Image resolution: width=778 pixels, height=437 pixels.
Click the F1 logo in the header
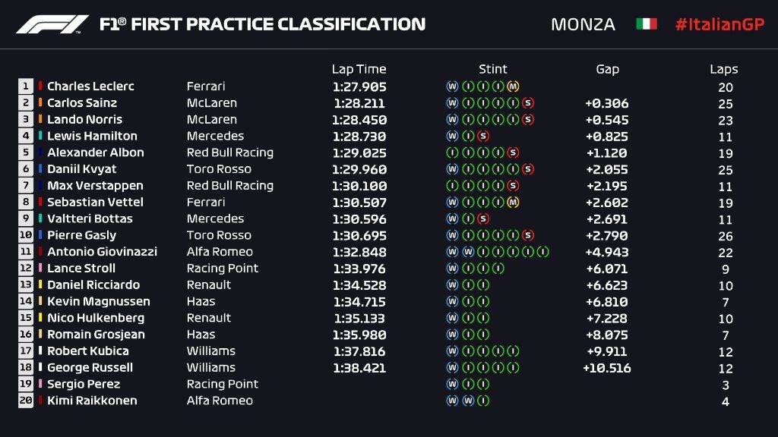pos(52,24)
